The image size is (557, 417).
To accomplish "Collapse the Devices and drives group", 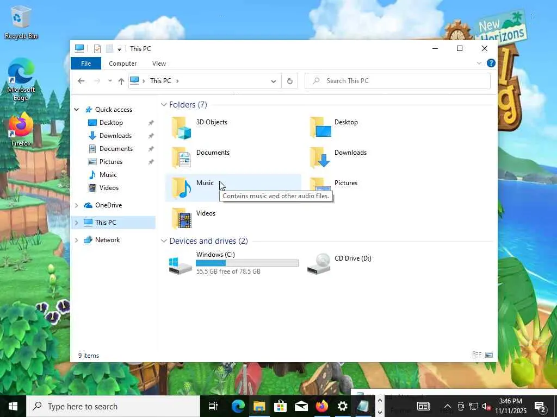I will pos(164,241).
